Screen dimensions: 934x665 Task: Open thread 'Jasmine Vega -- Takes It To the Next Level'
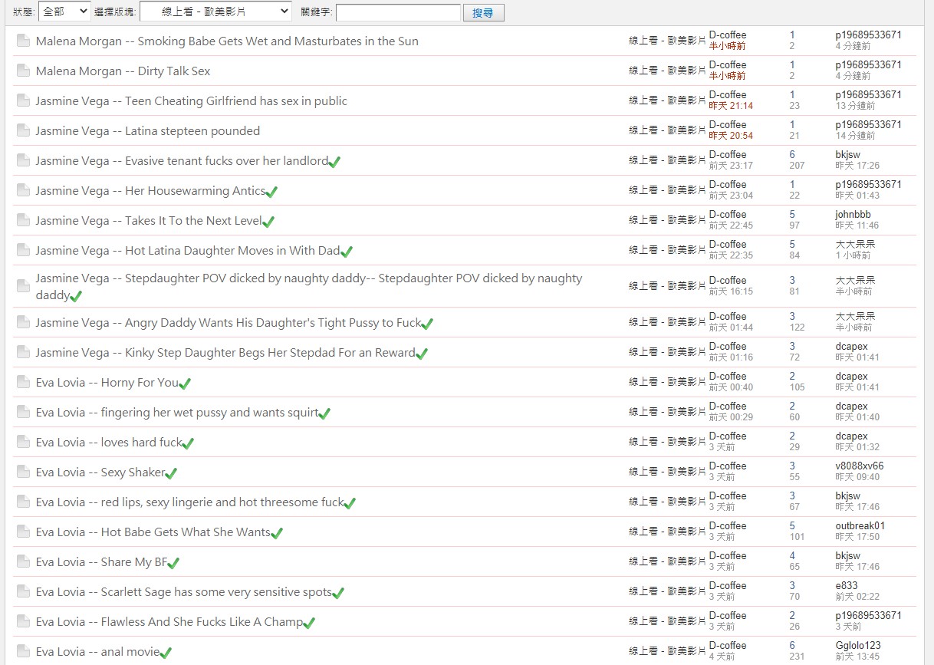click(149, 220)
